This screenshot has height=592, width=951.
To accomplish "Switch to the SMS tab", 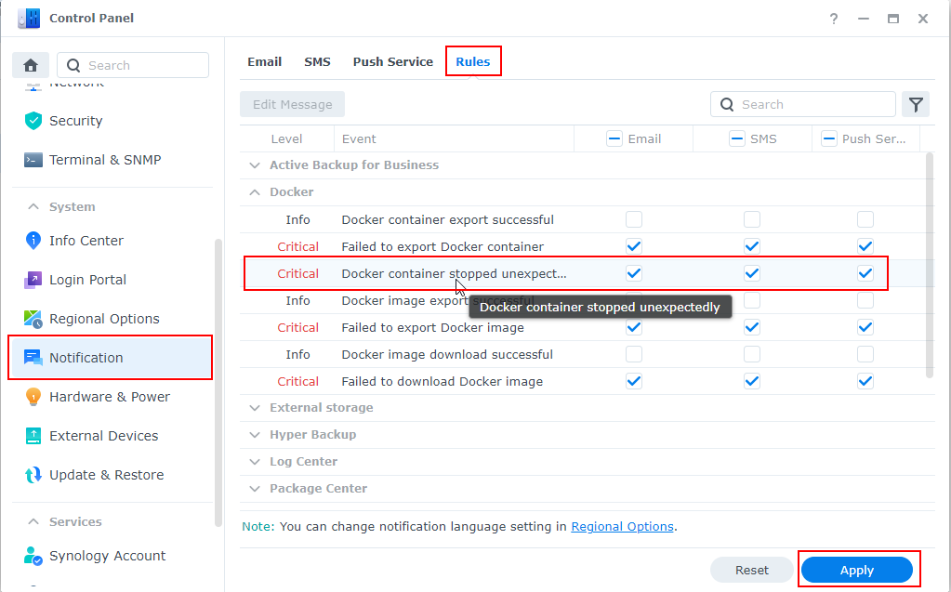I will [317, 61].
